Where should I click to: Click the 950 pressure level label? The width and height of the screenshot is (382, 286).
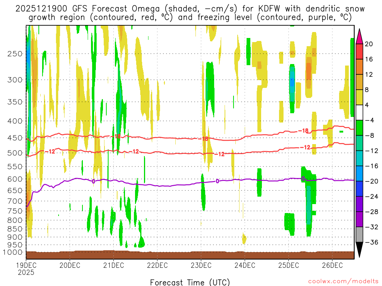pyautogui.click(x=15, y=245)
